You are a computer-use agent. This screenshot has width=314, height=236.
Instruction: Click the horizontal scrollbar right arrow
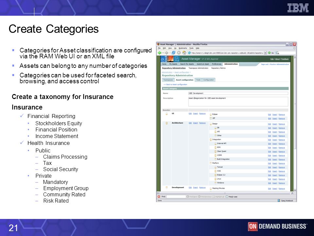coord(292,193)
